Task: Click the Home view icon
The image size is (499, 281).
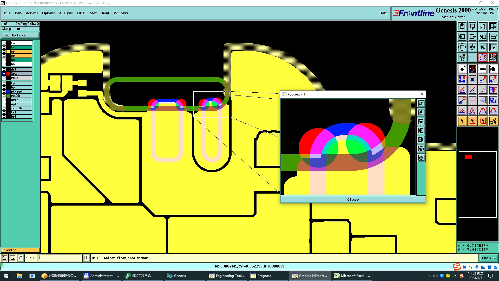Action: [483, 26]
